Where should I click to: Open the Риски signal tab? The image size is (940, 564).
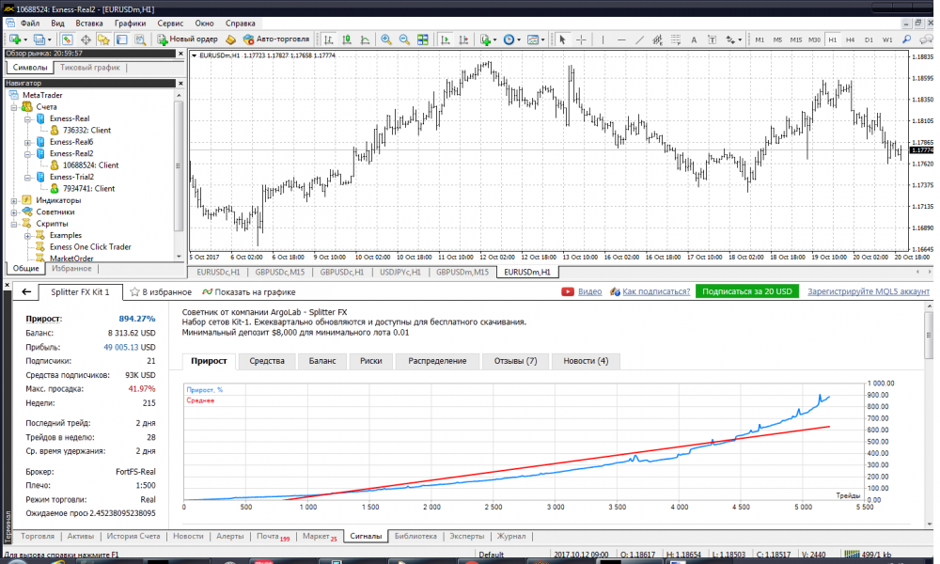(x=371, y=361)
